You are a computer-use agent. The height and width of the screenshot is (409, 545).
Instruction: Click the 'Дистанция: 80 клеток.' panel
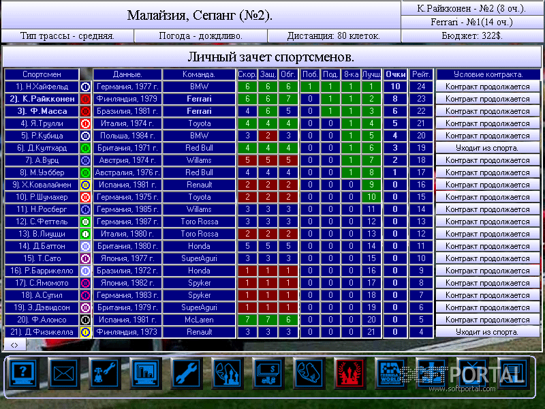(x=334, y=36)
